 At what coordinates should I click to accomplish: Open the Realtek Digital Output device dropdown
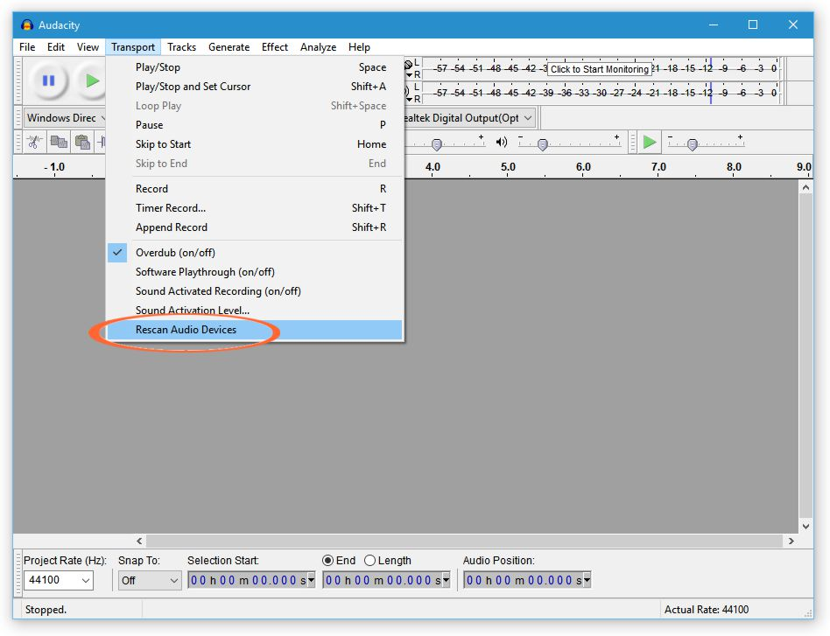pos(470,118)
